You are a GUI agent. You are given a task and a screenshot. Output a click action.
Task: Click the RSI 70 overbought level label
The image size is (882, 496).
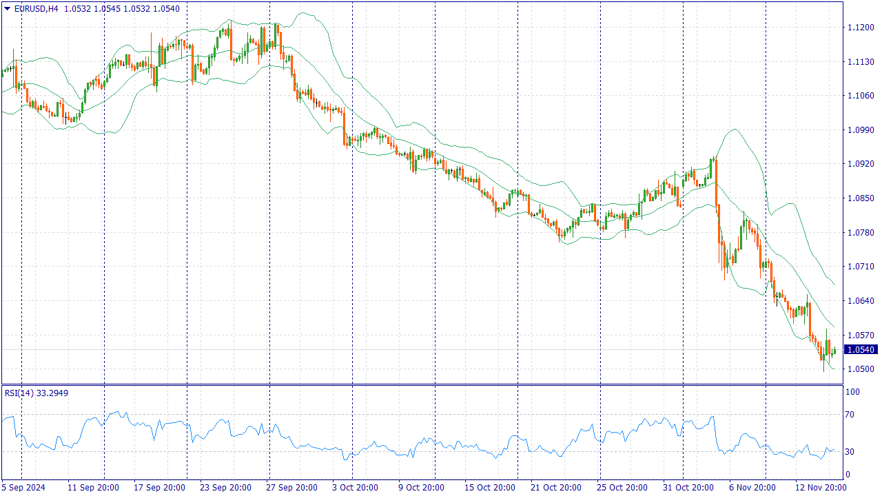point(852,415)
